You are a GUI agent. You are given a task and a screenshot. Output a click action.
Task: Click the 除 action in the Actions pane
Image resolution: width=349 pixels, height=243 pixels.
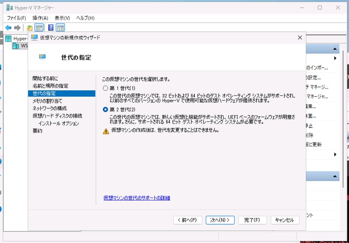(310, 135)
